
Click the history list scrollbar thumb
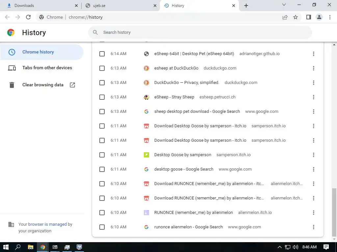334,212
